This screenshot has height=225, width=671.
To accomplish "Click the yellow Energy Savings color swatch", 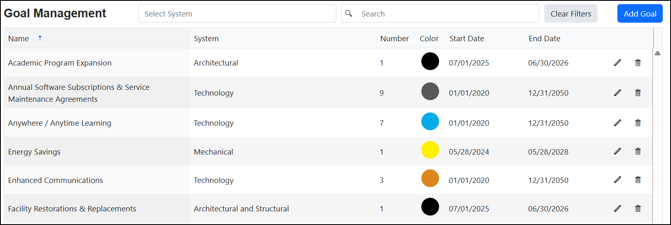I will tap(430, 150).
